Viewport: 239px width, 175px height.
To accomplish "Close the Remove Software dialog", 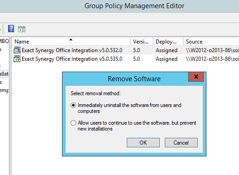I will [x=196, y=77].
